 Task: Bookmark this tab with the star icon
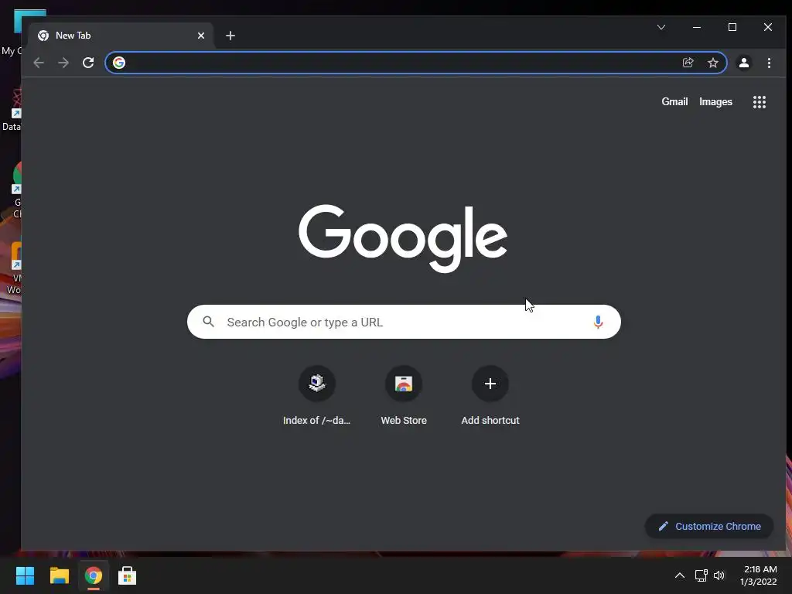point(712,63)
